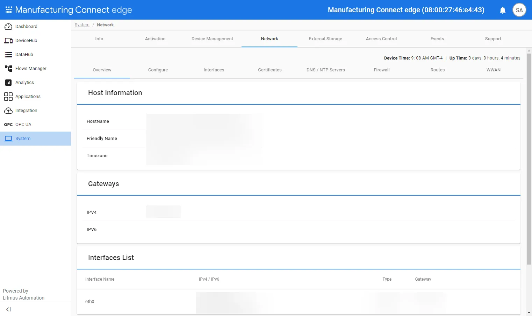Open the Device Management tab
The image size is (532, 316).
tap(212, 39)
